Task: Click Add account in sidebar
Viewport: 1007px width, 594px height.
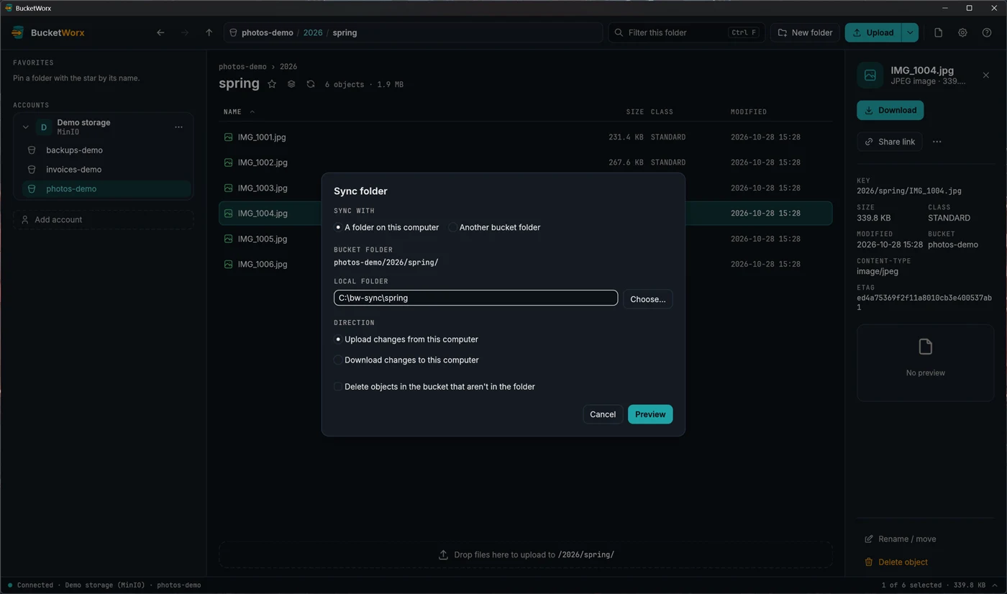Action: coord(104,220)
